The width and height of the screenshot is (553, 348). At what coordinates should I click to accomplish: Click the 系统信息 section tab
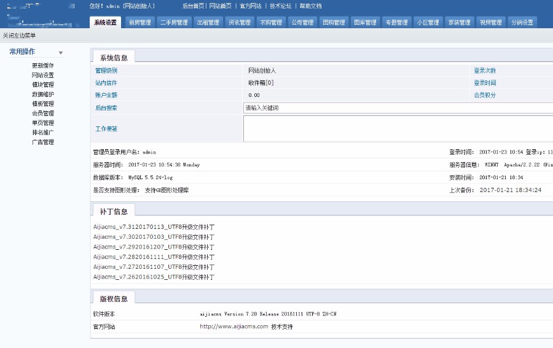pyautogui.click(x=114, y=58)
